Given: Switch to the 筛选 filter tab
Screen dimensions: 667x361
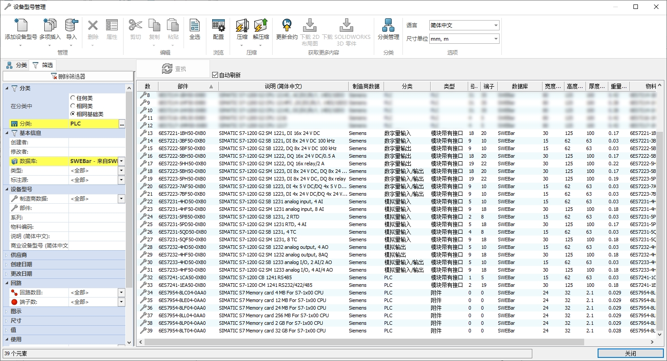Looking at the screenshot, I should 43,65.
